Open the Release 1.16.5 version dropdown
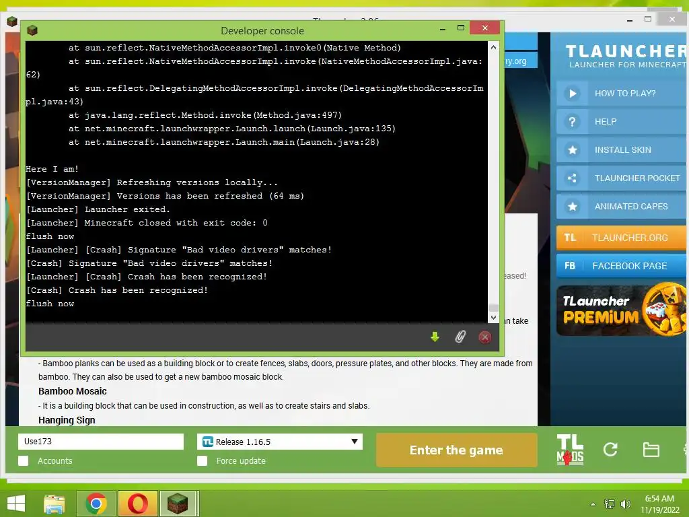This screenshot has height=517, width=689. (280, 442)
